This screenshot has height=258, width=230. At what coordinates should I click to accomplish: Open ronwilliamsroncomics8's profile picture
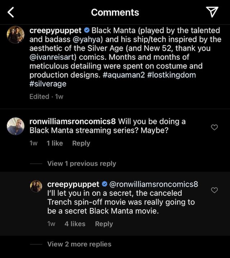pos(15,126)
